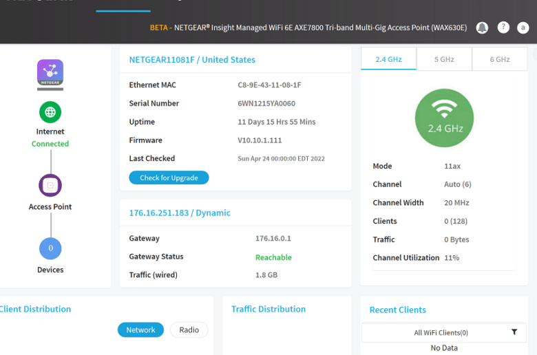The height and width of the screenshot is (355, 537).
Task: Open the help question mark icon
Action: [503, 28]
